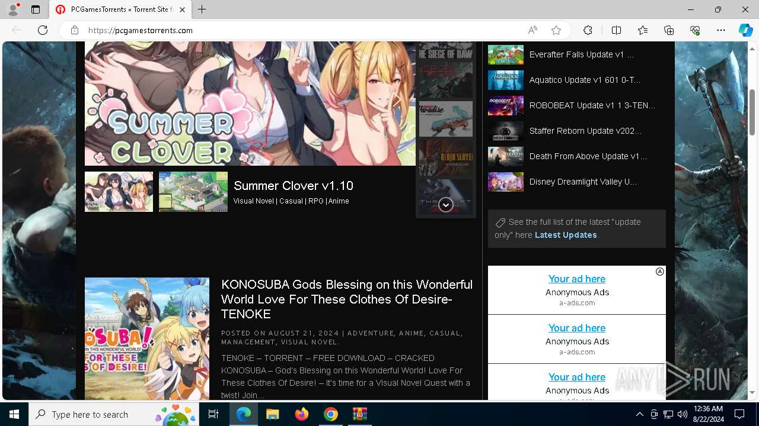View first Summer Clover screenshot thumbnail
This screenshot has width=759, height=426.
(119, 192)
